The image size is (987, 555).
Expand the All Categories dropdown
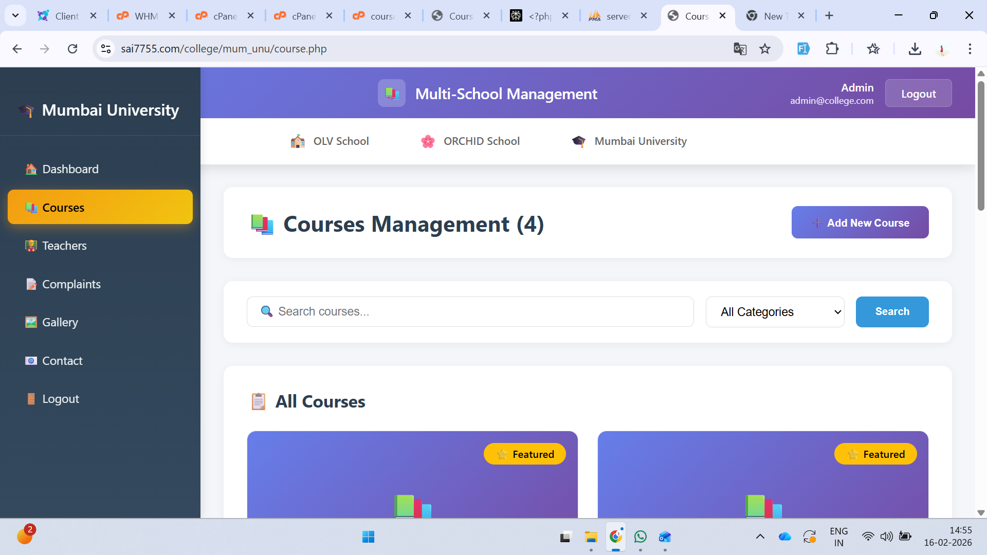pyautogui.click(x=775, y=312)
